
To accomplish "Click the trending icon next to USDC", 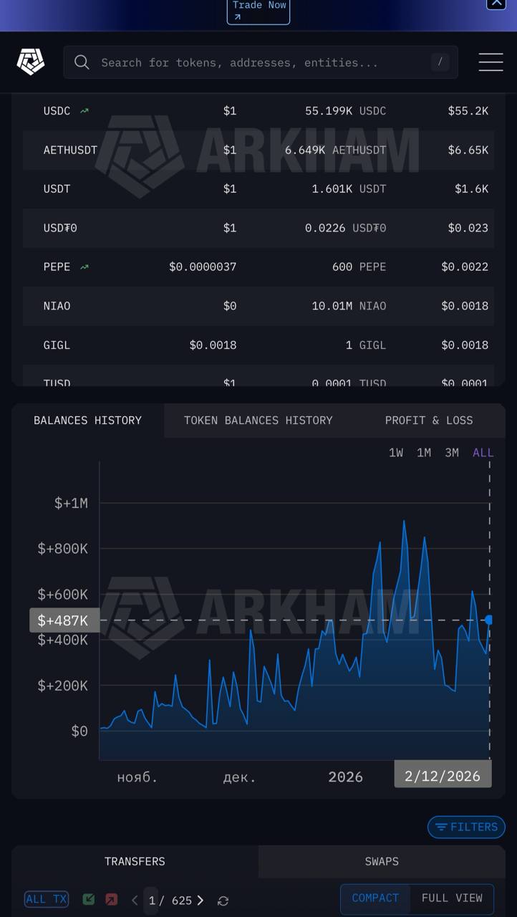I will coord(84,111).
